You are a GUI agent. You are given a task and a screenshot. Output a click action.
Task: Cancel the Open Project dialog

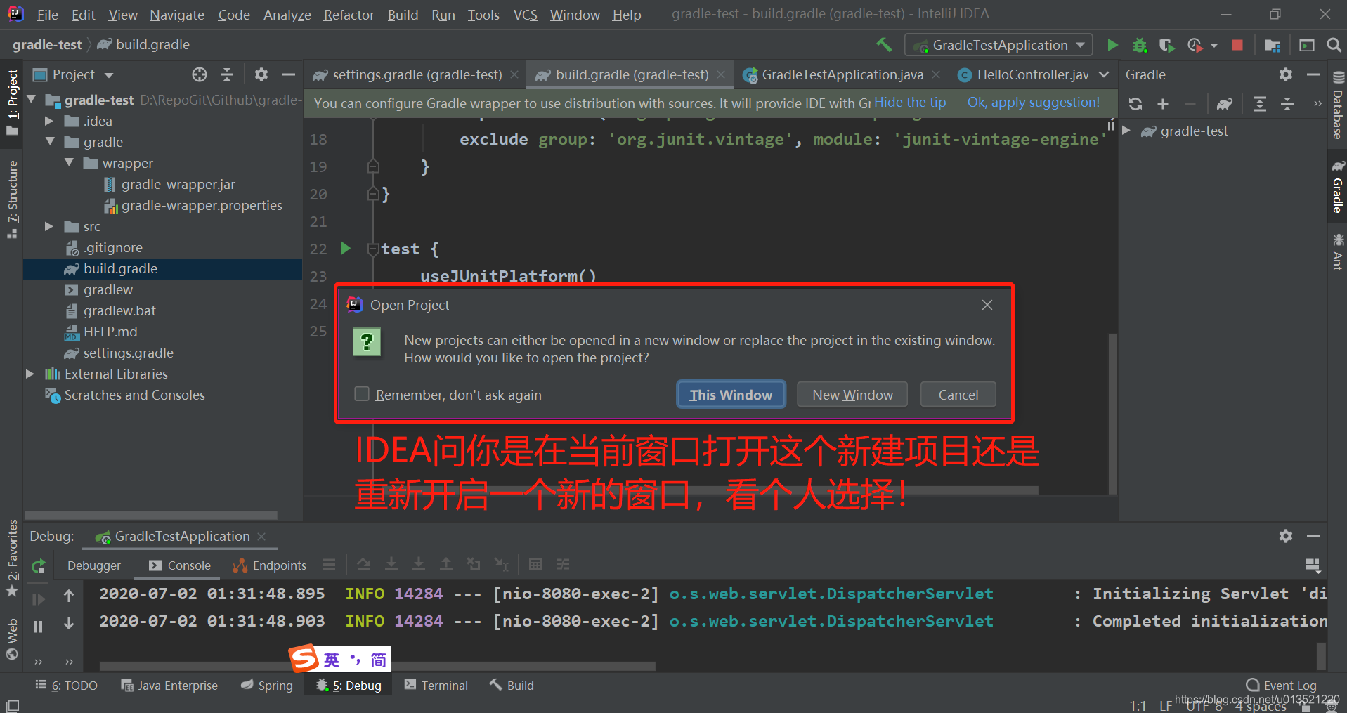click(x=958, y=395)
